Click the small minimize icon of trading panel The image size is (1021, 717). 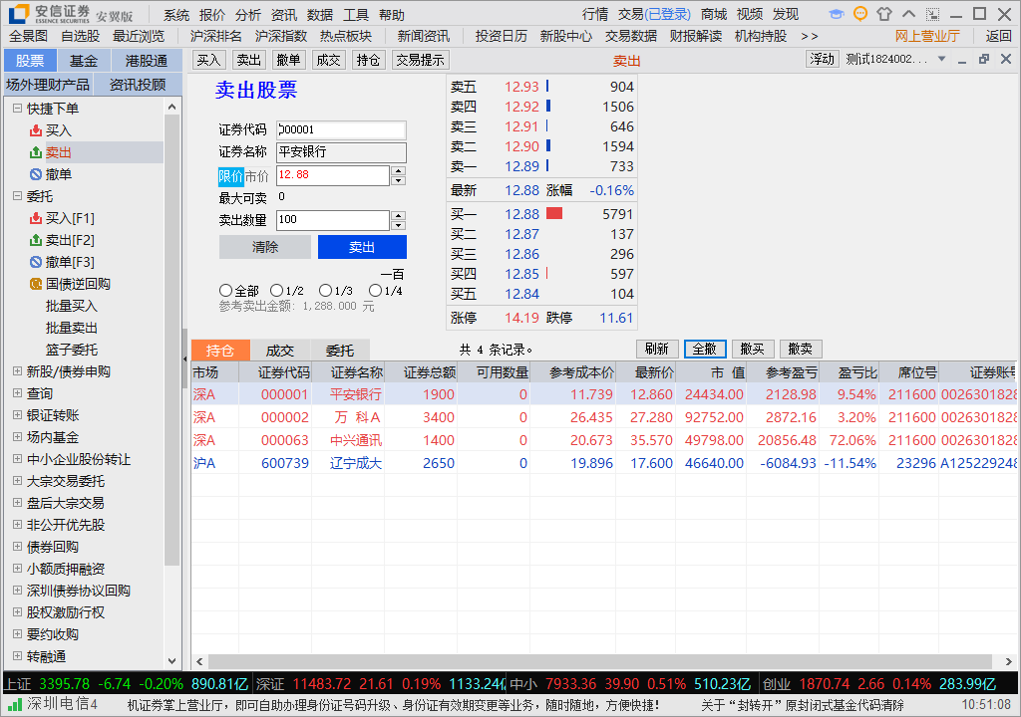[x=962, y=61]
